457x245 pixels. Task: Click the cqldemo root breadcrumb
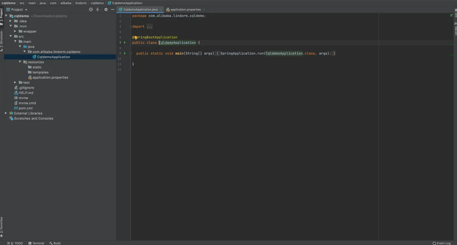click(x=8, y=3)
